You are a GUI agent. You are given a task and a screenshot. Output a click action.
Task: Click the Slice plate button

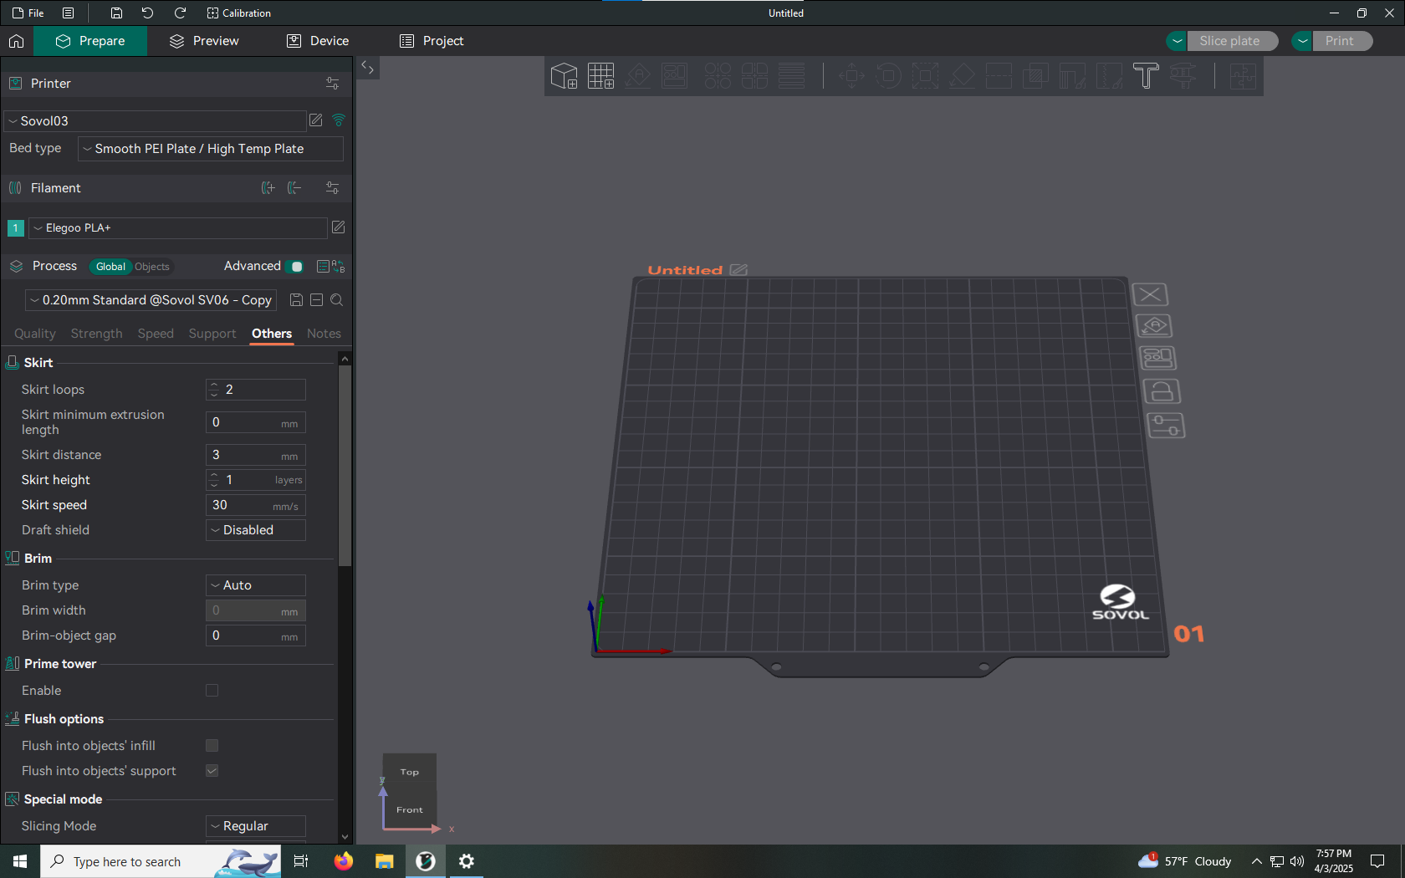tap(1229, 41)
